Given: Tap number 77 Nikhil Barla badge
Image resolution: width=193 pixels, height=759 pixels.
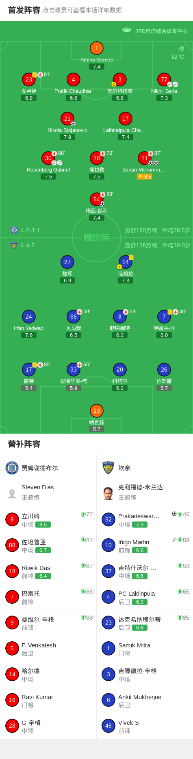Looking at the screenshot, I should (x=164, y=79).
